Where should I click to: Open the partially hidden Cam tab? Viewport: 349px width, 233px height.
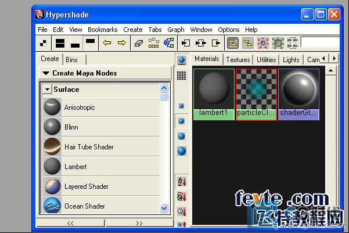[313, 60]
